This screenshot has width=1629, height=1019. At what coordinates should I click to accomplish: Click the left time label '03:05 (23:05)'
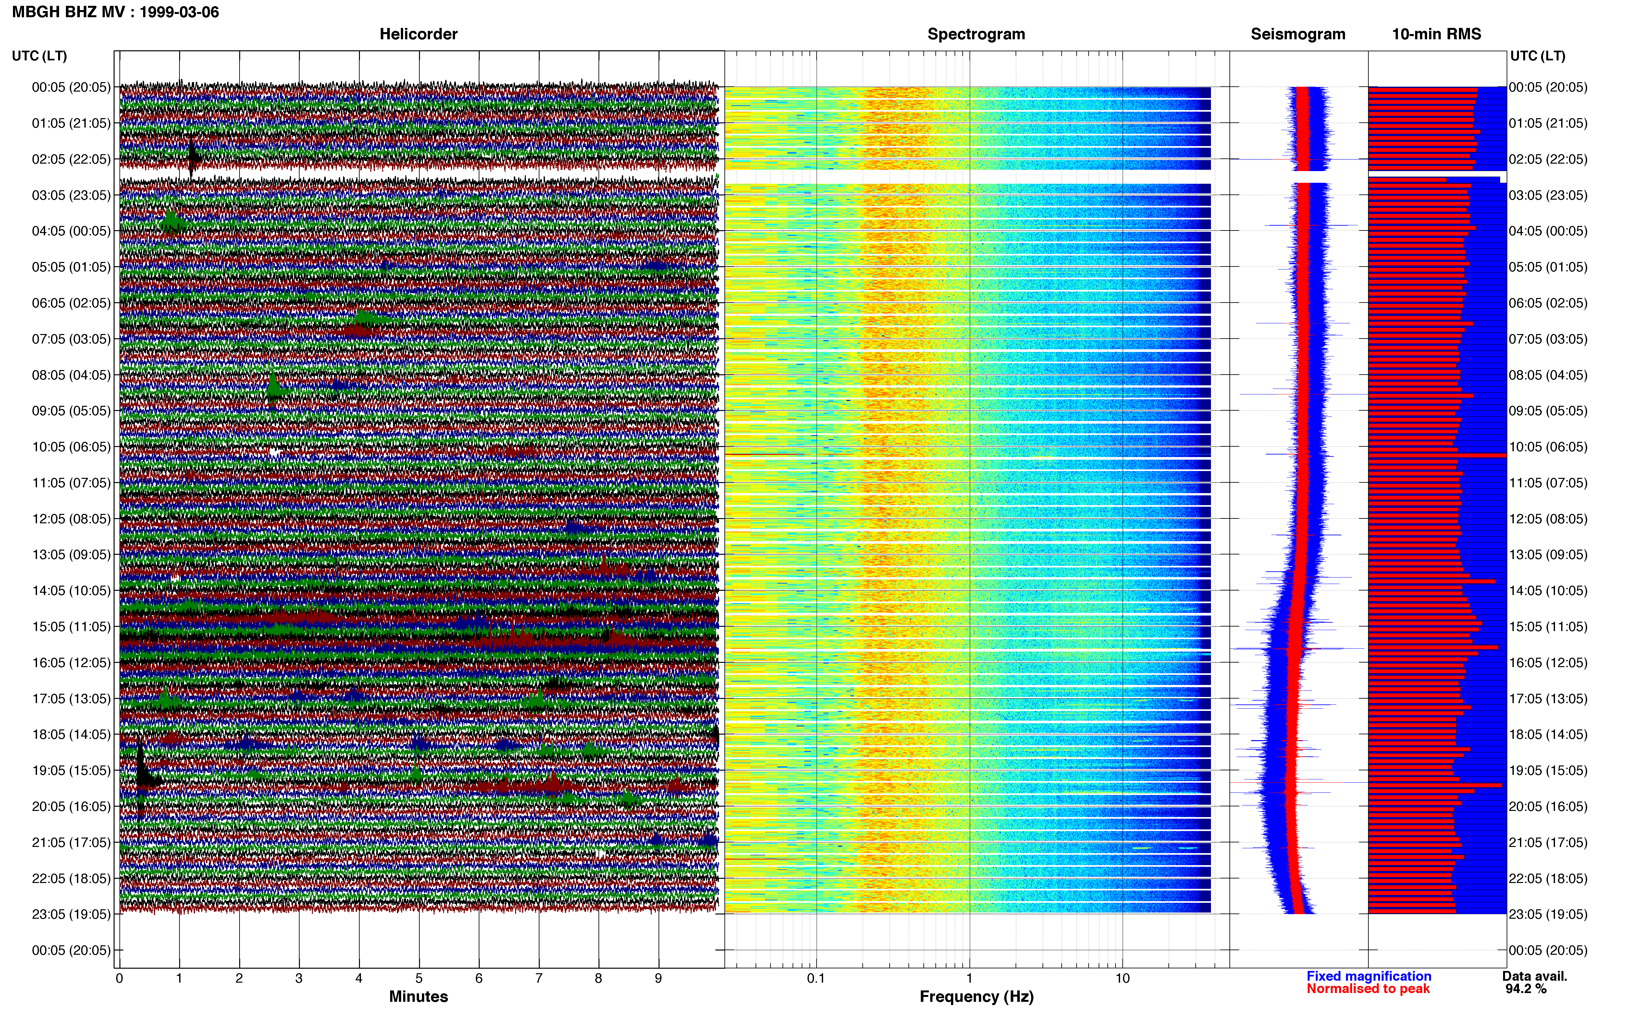coord(71,195)
